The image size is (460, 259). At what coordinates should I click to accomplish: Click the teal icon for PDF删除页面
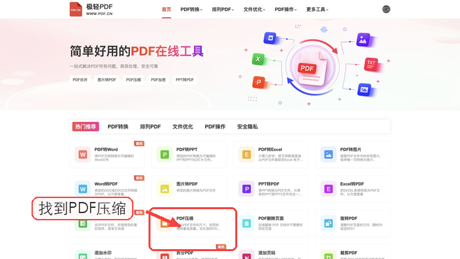[x=246, y=224]
